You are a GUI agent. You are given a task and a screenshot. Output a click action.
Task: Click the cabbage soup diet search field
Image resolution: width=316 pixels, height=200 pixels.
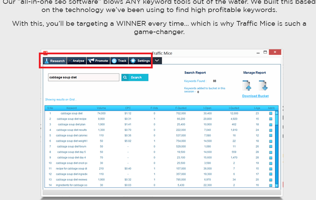84,77
